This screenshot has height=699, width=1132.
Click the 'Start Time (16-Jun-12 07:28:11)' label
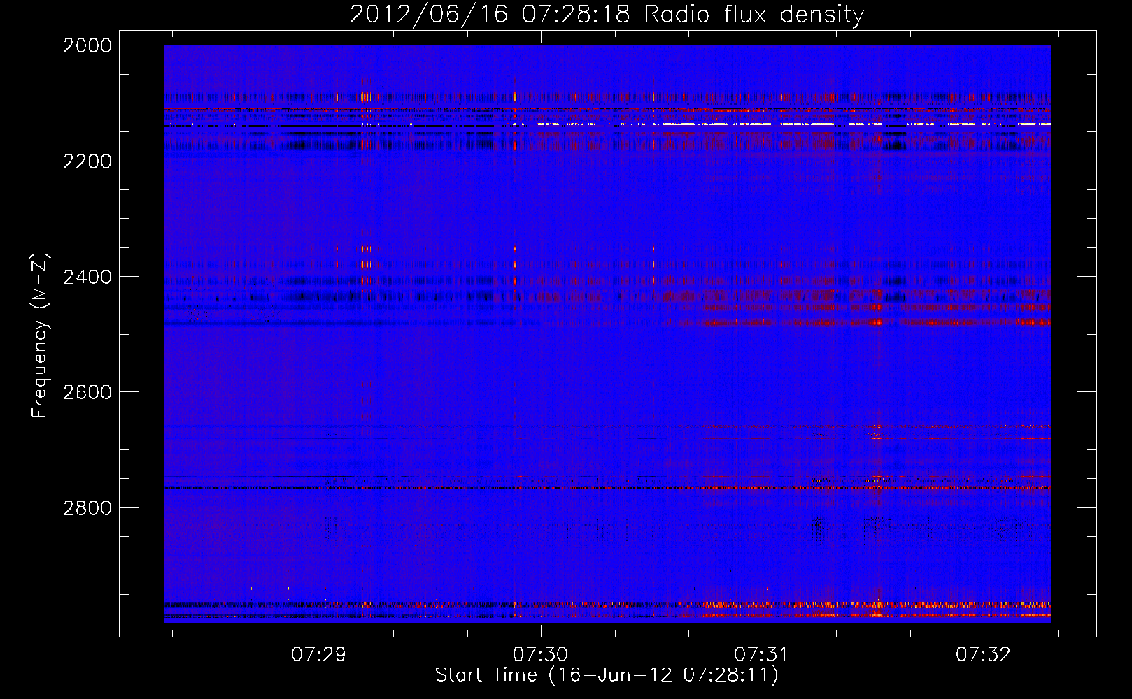click(607, 675)
